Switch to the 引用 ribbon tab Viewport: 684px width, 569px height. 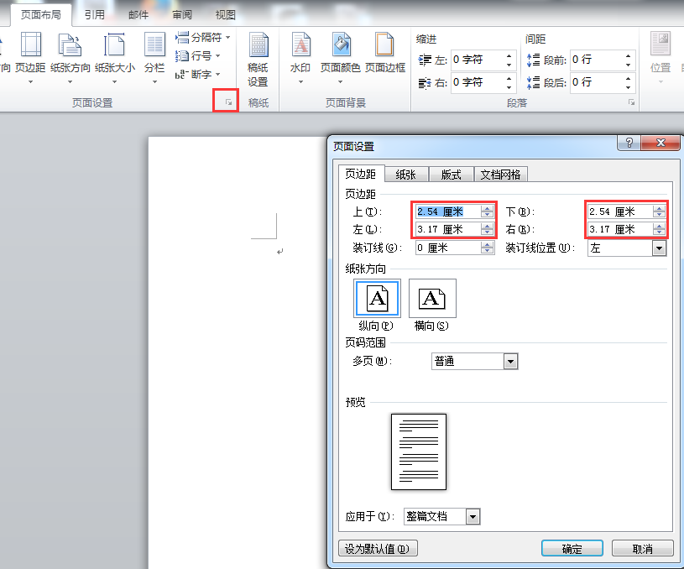[x=95, y=15]
